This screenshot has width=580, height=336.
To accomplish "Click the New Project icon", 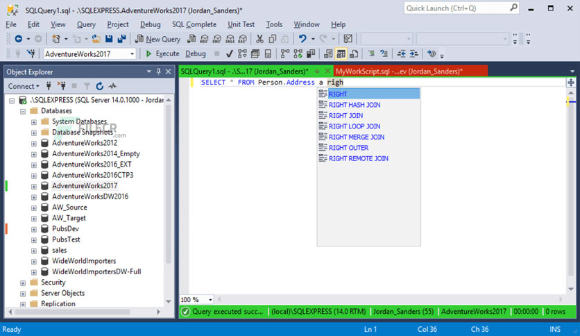I will click(56, 39).
